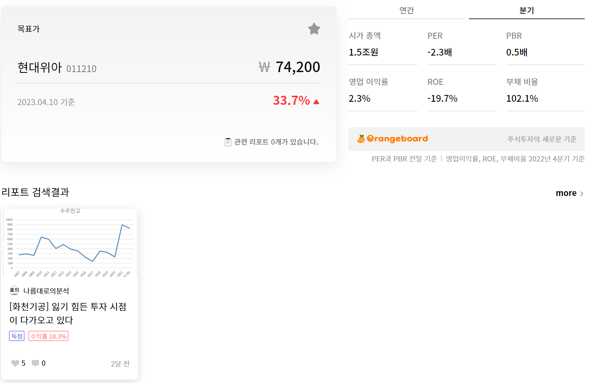Click the 독점 tag badge
The height and width of the screenshot is (383, 593).
17,336
